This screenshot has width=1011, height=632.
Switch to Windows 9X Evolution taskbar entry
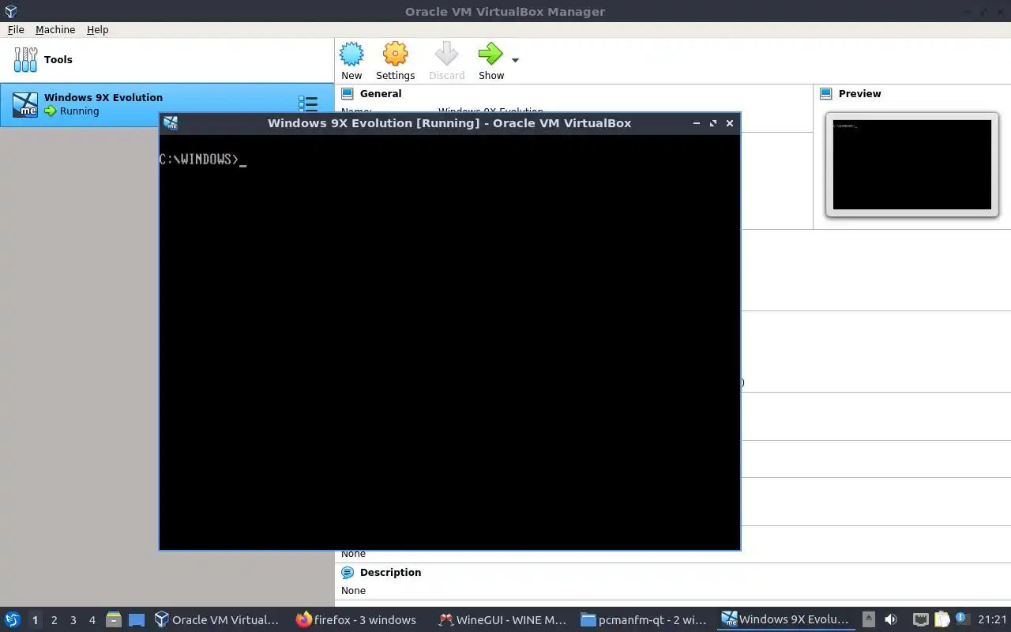coord(786,620)
